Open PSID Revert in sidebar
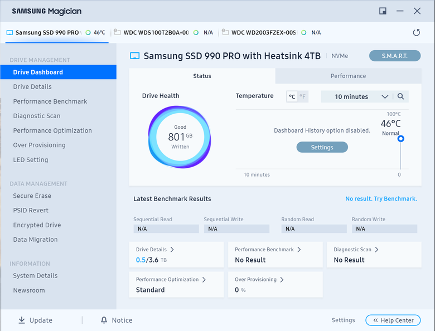Screen dimensions: 435x331 pyautogui.click(x=31, y=211)
